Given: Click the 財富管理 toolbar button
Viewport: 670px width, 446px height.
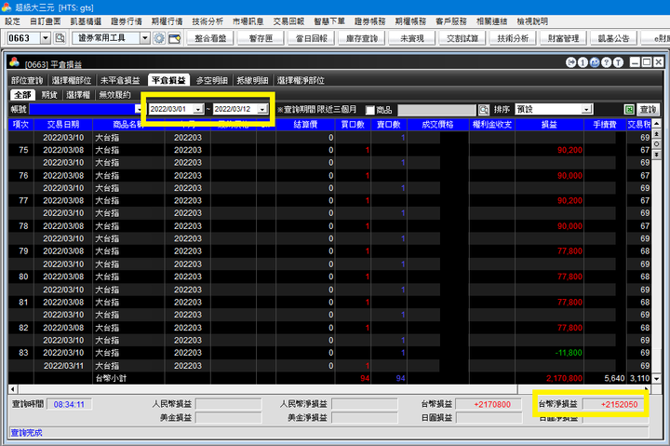Looking at the screenshot, I should point(563,38).
